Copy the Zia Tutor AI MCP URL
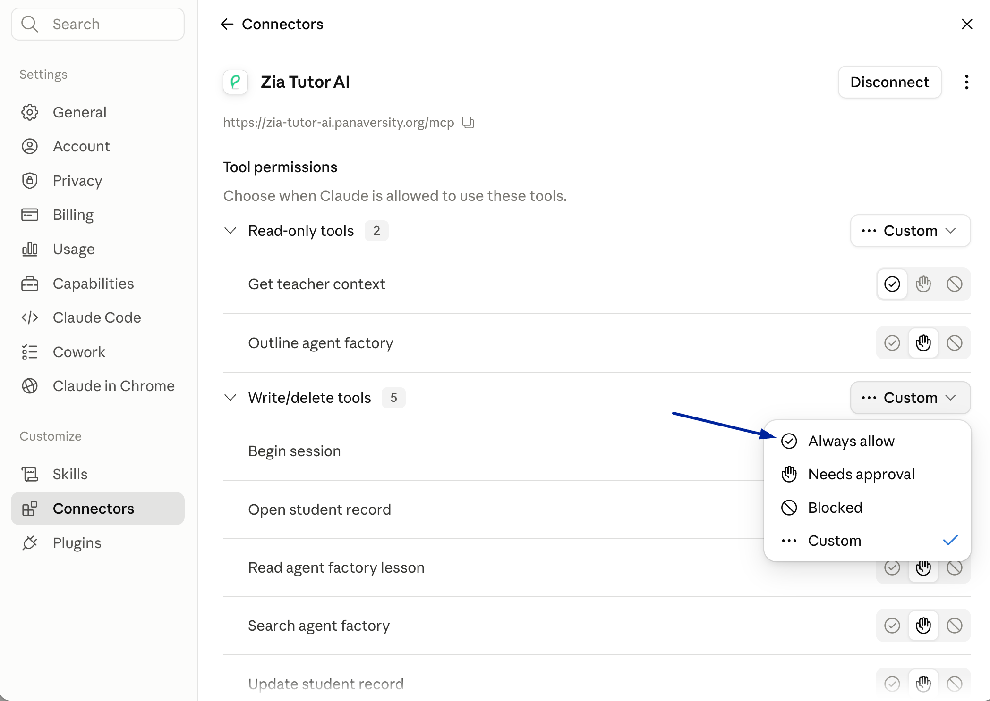The height and width of the screenshot is (701, 990). coord(468,123)
